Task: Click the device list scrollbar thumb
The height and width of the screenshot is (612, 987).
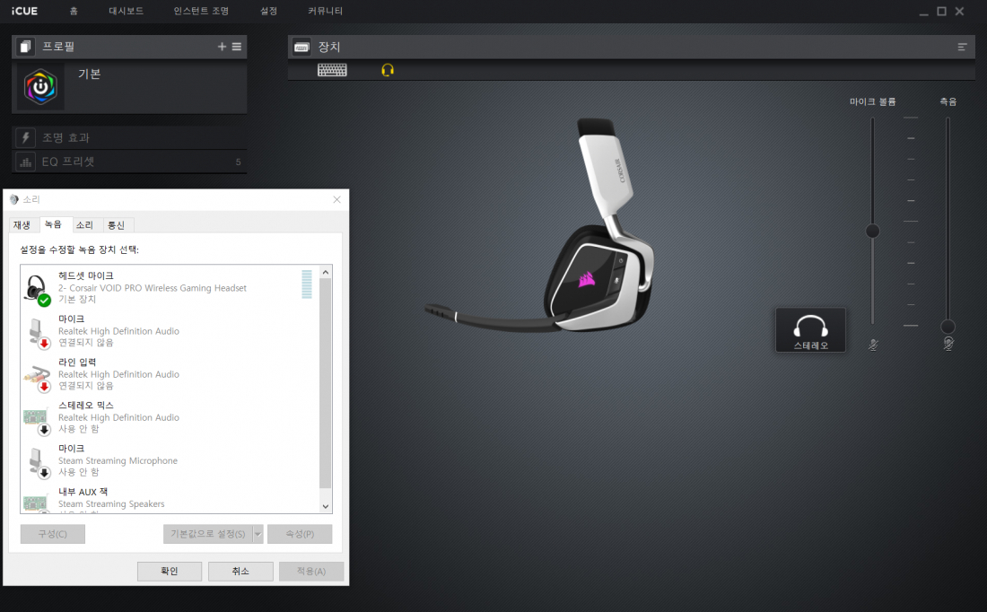Action: pyautogui.click(x=326, y=383)
